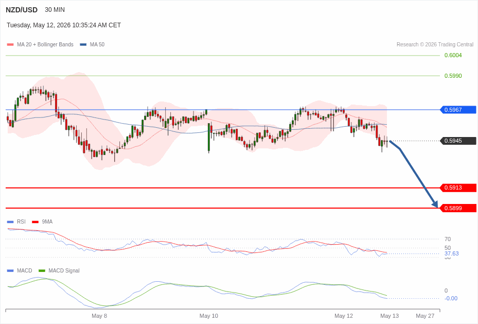Click the 0.6004 resistance level label
This screenshot has height=324, width=478.
453,55
